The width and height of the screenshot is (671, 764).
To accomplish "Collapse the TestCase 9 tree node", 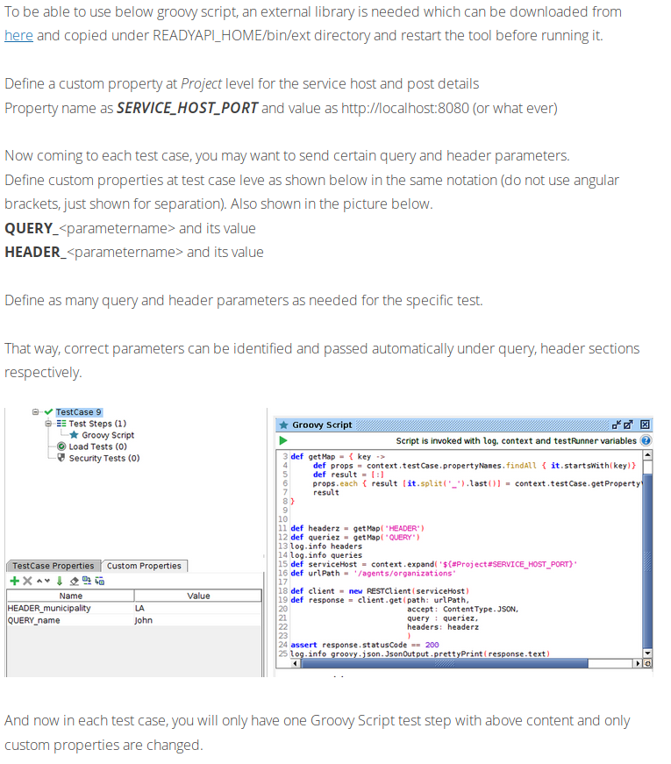I will tap(36, 411).
